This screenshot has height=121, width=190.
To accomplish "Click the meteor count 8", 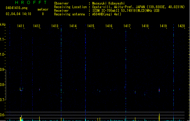I will pyautogui.click(x=43, y=14).
